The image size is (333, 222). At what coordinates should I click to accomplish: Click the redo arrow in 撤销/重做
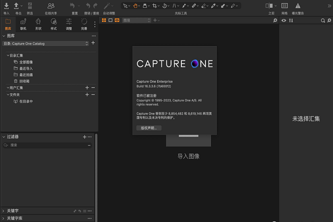[96, 6]
